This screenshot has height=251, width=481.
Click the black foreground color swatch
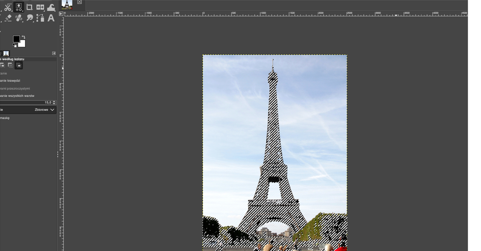point(16,39)
